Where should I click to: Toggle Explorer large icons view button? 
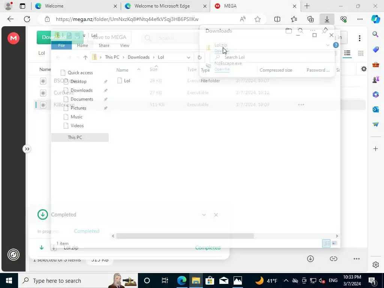click(334, 243)
